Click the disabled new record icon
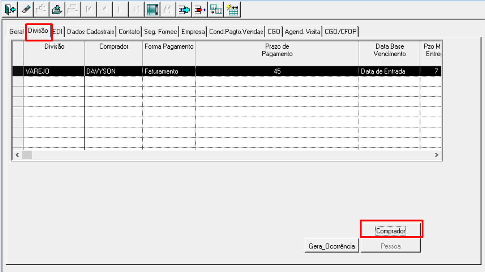This screenshot has width=485, height=272. pyautogui.click(x=42, y=9)
